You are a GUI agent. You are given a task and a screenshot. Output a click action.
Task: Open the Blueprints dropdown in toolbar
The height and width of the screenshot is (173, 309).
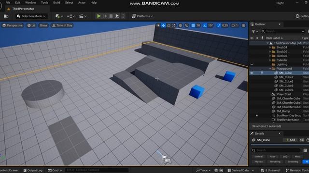[71, 16]
